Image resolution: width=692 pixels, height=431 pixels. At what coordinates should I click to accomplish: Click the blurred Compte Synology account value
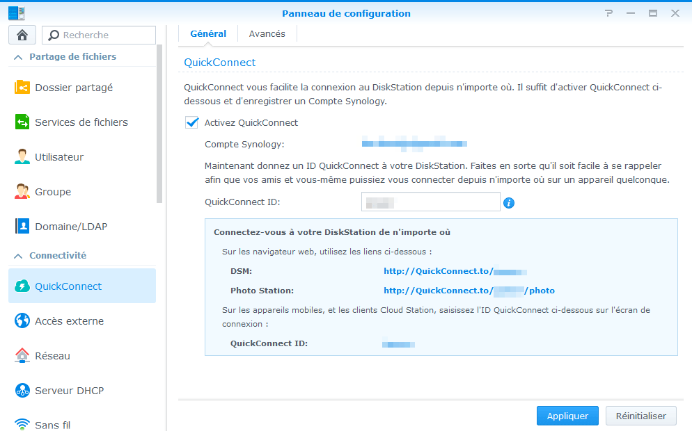[414, 144]
